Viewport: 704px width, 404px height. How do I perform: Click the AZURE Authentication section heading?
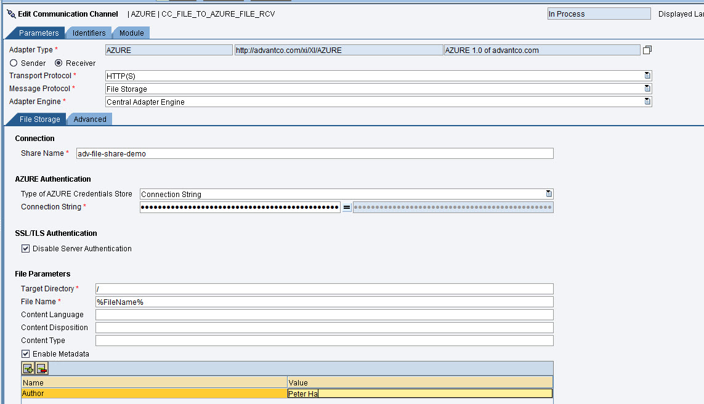(53, 179)
